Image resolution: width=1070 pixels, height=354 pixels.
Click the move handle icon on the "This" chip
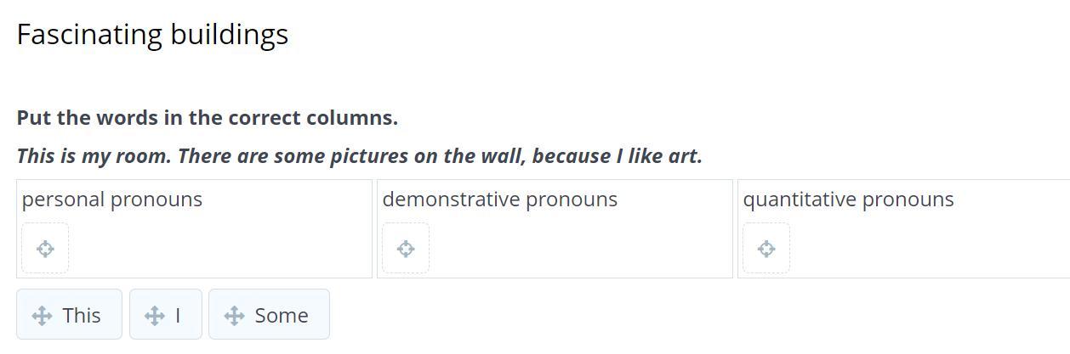pos(42,316)
